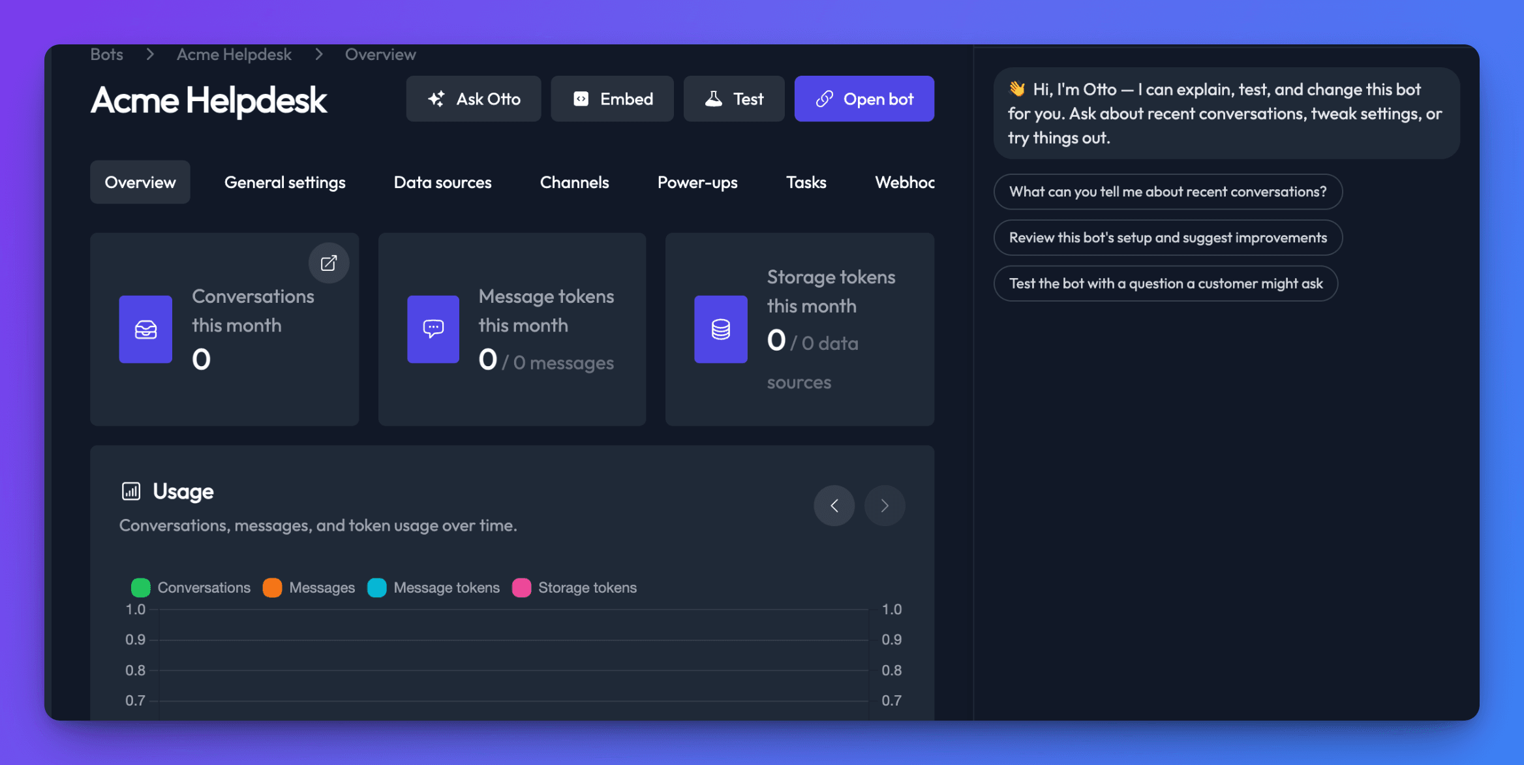Click the sparkle icon on Ask Otto
Viewport: 1524px width, 765px height.
(x=436, y=99)
